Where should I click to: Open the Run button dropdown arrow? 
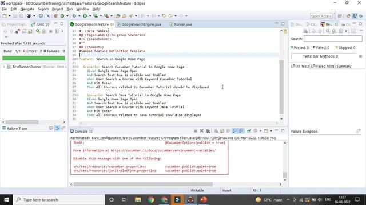[90, 16]
